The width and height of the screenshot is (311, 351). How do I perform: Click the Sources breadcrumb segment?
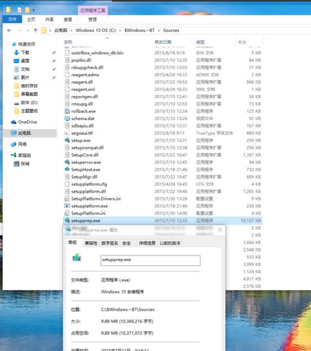(171, 31)
